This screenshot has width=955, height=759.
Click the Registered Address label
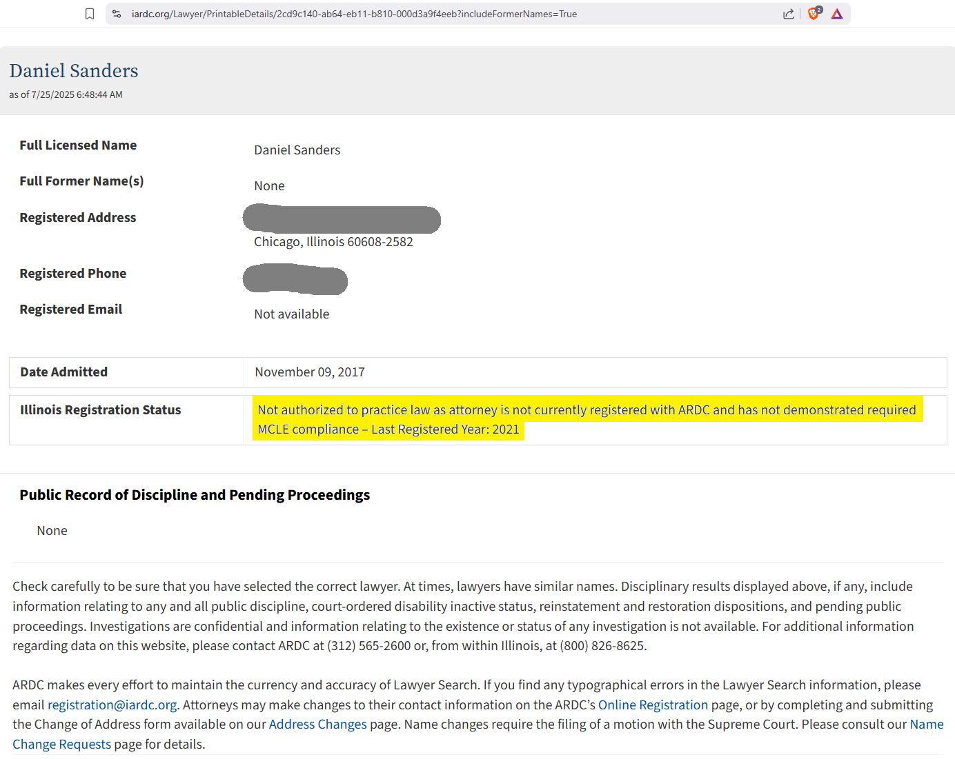coord(78,217)
